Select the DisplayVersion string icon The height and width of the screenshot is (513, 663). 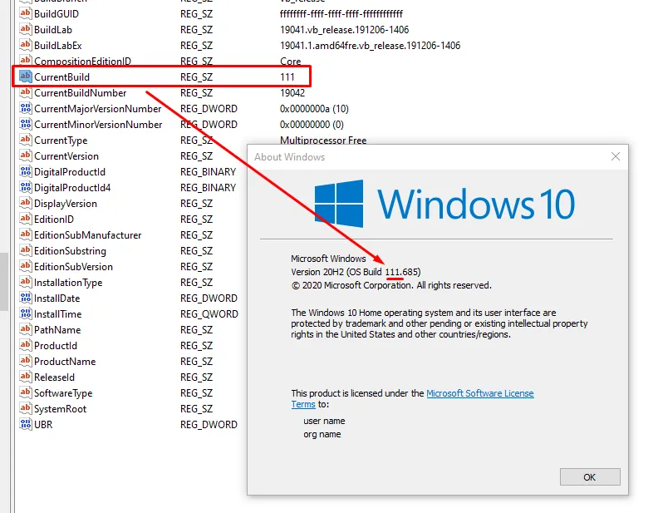tap(26, 203)
